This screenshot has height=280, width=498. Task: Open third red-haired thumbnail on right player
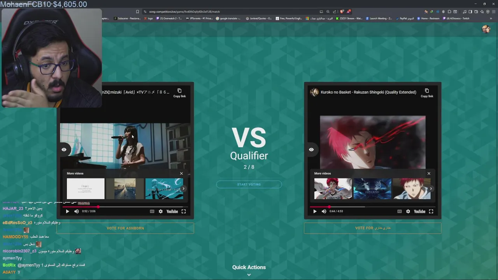(x=412, y=189)
